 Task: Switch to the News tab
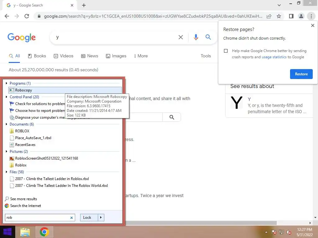coord(89,56)
